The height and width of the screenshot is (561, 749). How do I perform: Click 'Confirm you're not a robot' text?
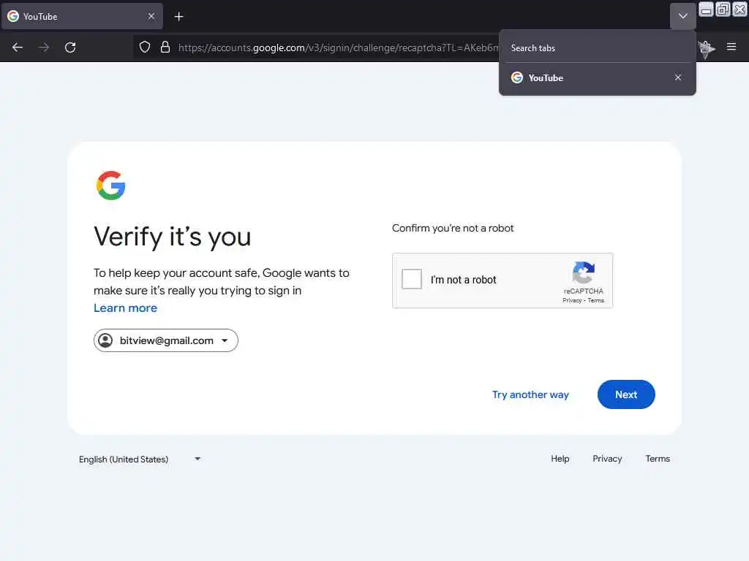453,228
